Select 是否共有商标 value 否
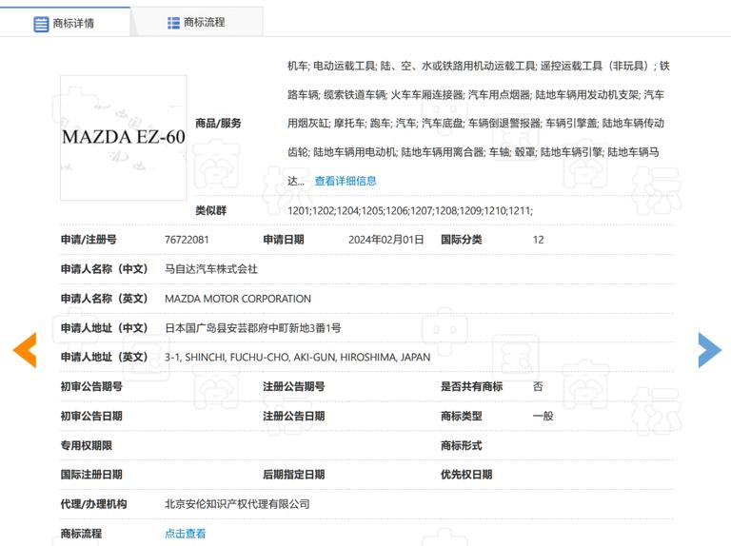731x546 pixels. (x=538, y=387)
